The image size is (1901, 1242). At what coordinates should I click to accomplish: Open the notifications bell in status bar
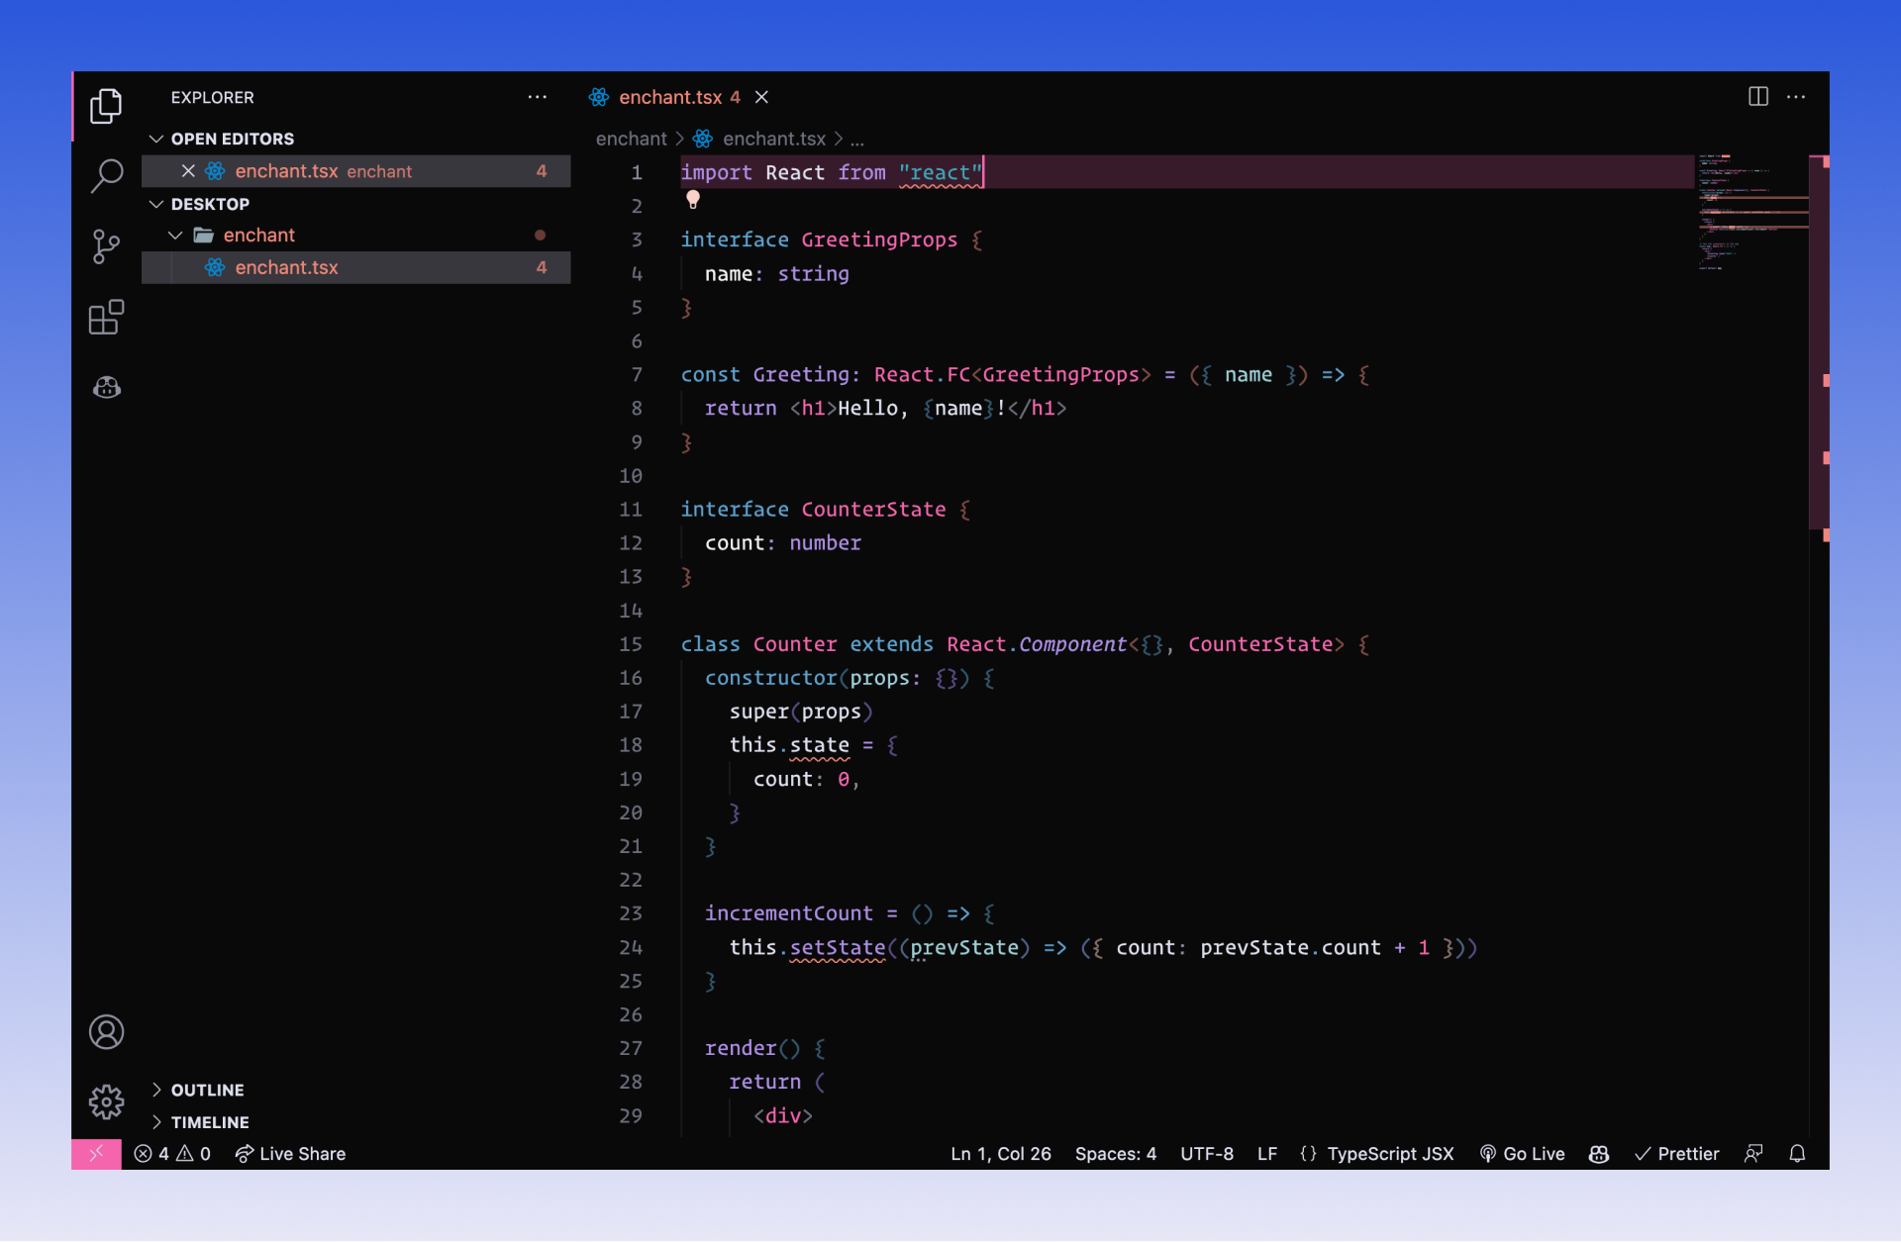(1797, 1154)
